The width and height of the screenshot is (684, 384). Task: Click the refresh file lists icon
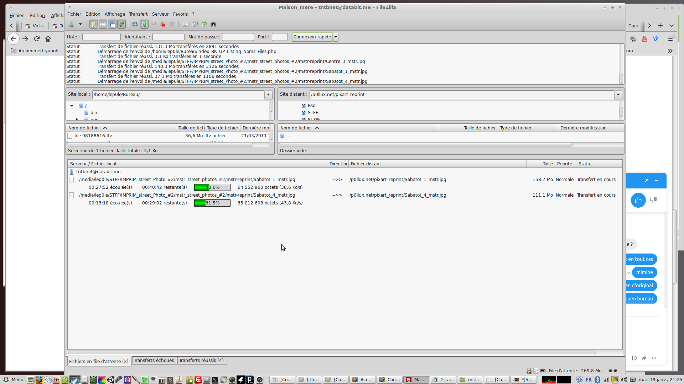[135, 24]
